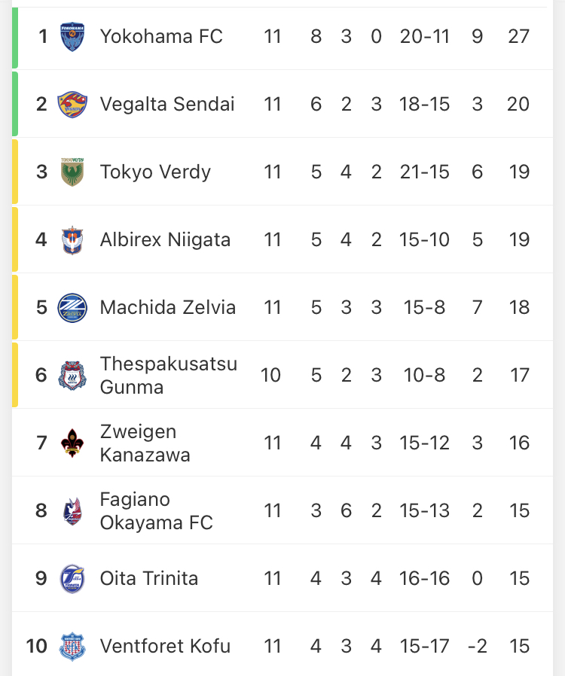Click the Vegalta Sendai team logo

[72, 104]
